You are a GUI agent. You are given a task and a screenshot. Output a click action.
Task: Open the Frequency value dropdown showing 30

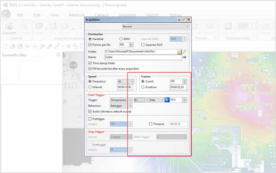[125, 82]
